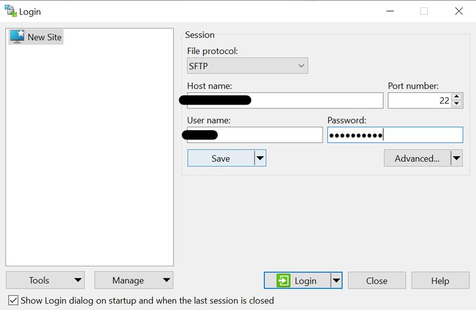The image size is (476, 310).
Task: Click the Save button
Action: (222, 158)
